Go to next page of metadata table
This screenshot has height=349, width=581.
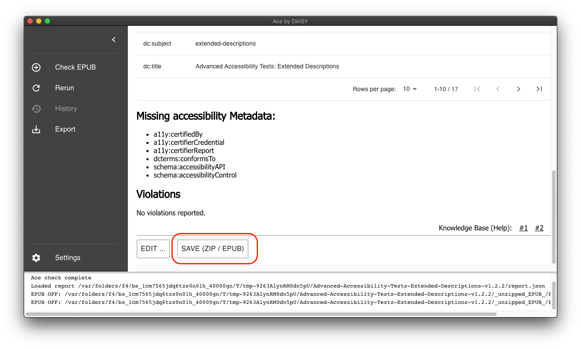coord(519,89)
